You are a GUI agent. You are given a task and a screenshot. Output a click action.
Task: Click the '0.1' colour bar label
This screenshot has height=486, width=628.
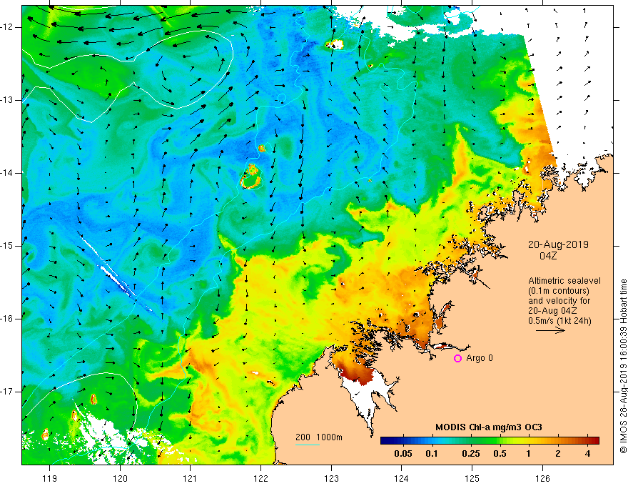(x=432, y=454)
